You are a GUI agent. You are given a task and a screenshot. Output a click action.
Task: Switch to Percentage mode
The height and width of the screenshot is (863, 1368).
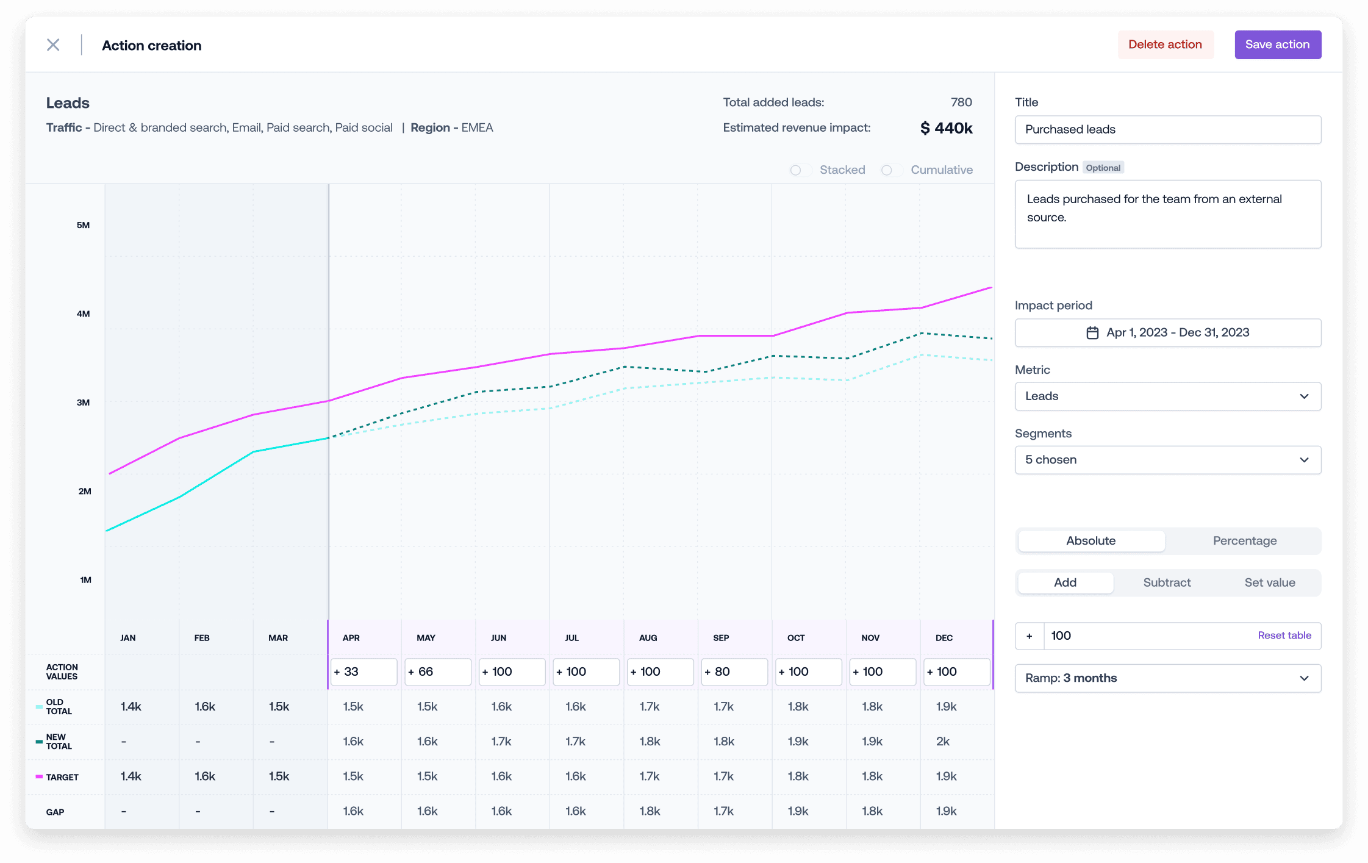1244,541
